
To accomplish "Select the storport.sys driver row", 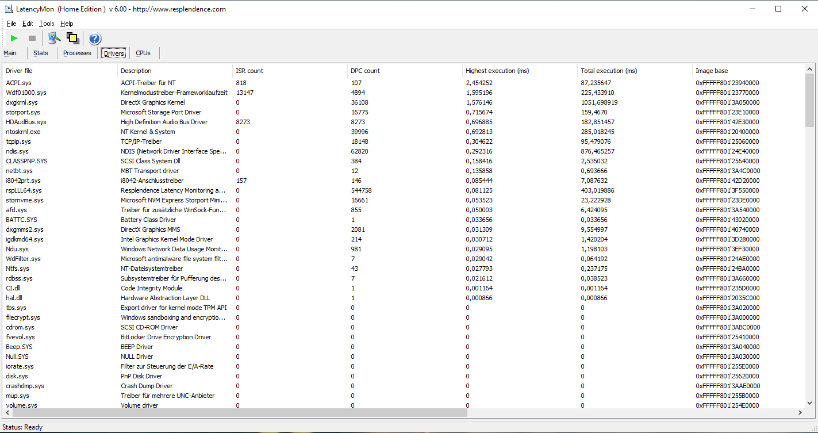I will [404, 112].
